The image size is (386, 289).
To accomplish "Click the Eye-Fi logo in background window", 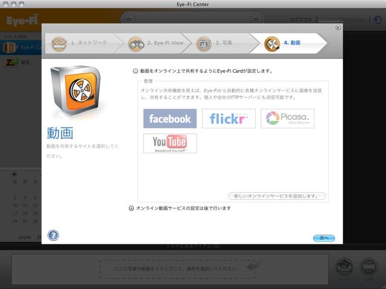I will (x=22, y=20).
